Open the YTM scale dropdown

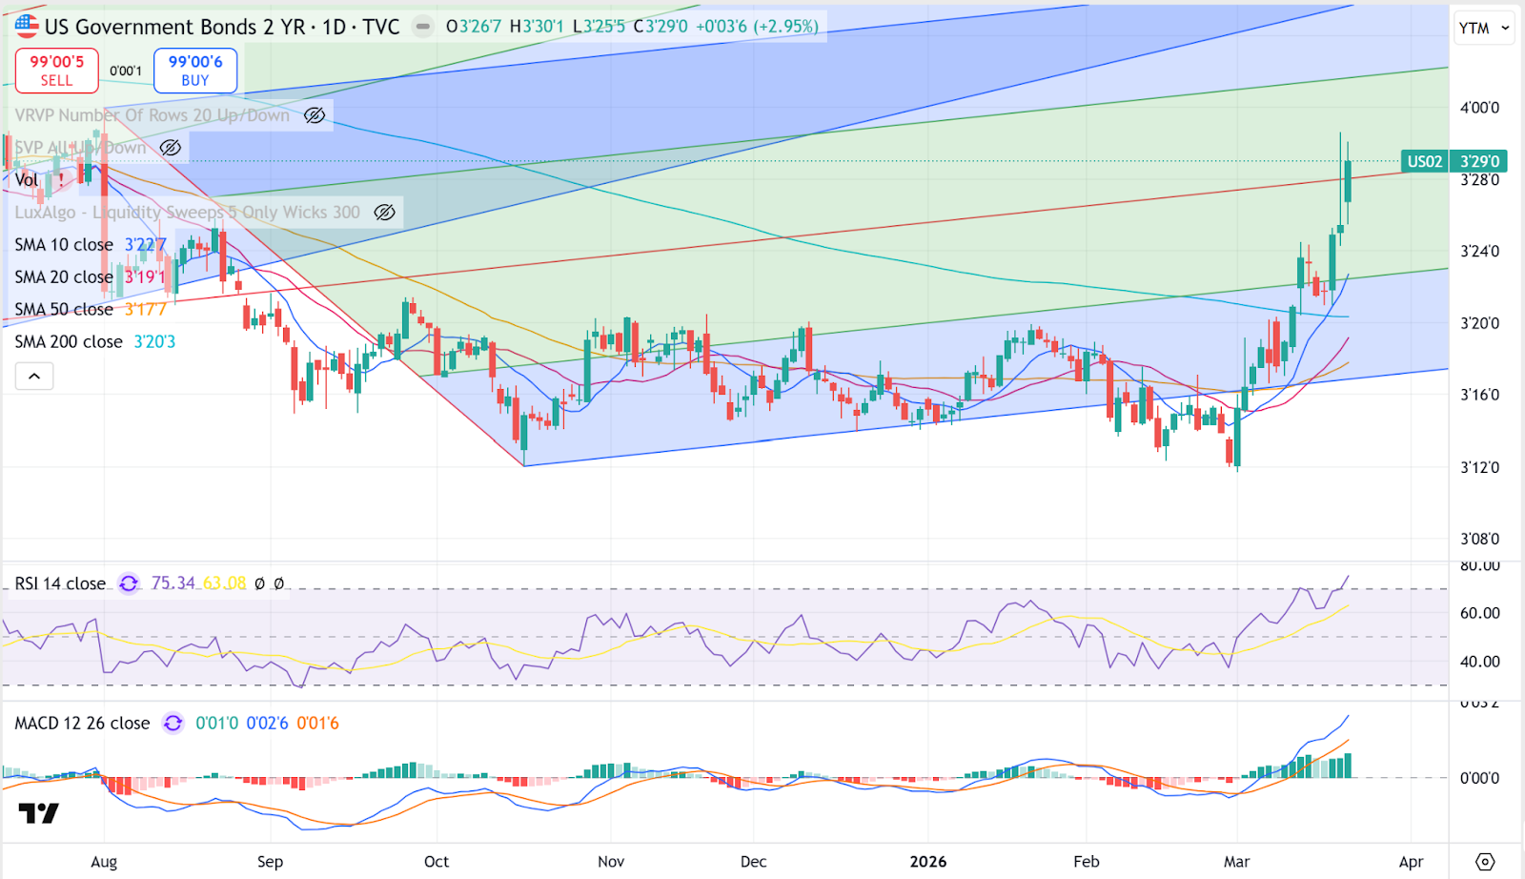click(1484, 28)
